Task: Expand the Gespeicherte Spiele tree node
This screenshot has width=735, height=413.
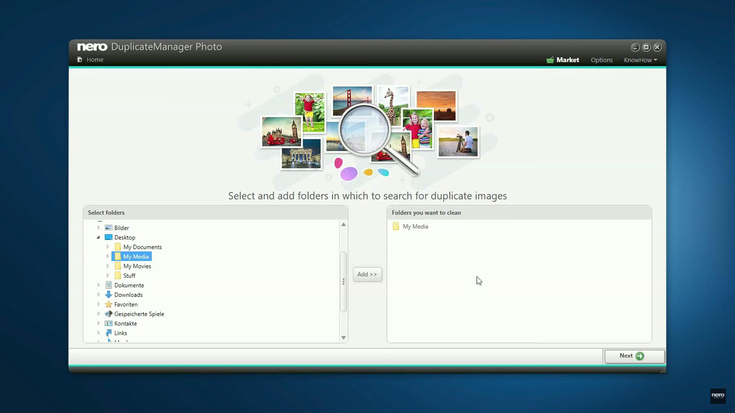Action: click(x=99, y=314)
